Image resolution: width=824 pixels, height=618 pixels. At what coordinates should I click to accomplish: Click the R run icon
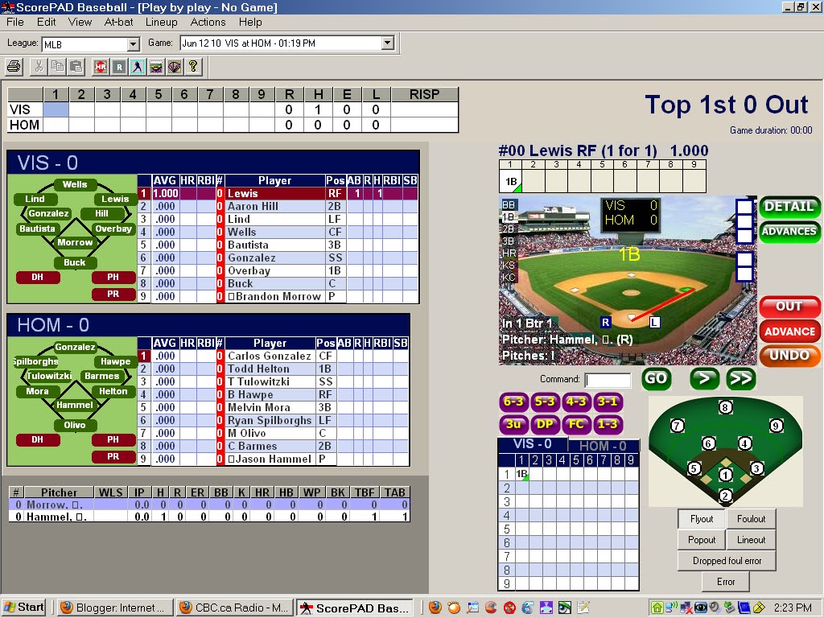[118, 67]
